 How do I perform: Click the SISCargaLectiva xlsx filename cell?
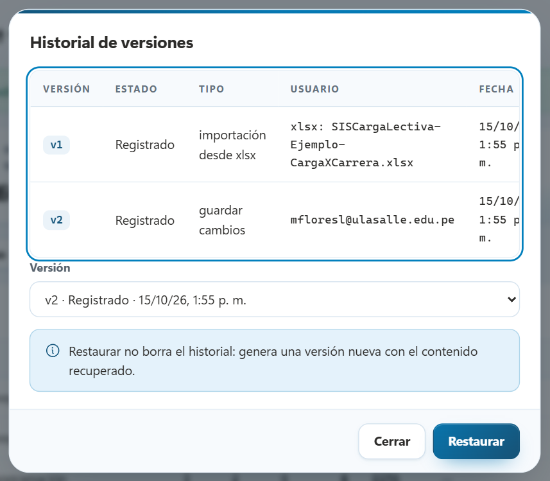[366, 144]
